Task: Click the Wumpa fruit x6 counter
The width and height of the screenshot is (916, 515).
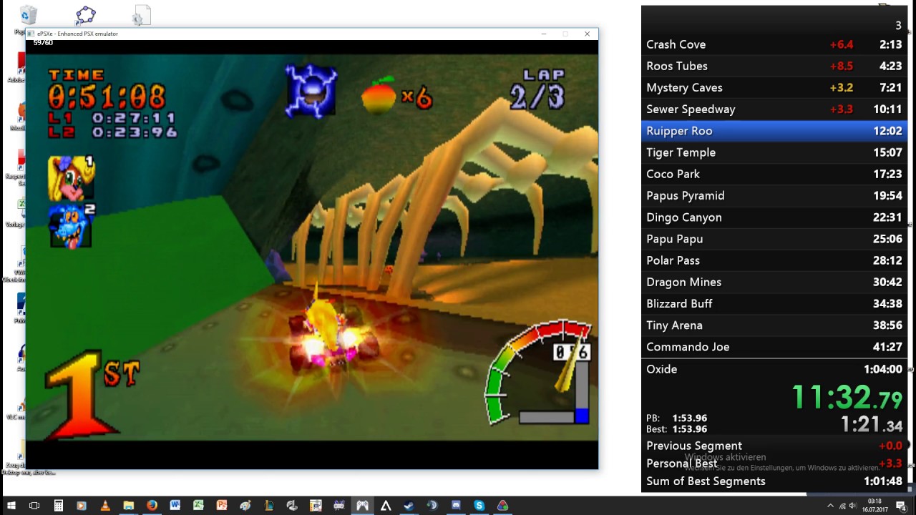Action: [396, 96]
